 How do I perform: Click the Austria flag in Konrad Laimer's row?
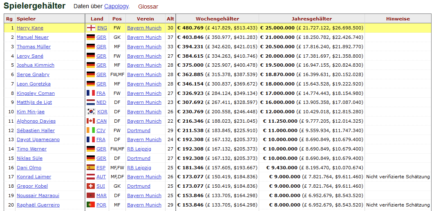tap(91, 177)
